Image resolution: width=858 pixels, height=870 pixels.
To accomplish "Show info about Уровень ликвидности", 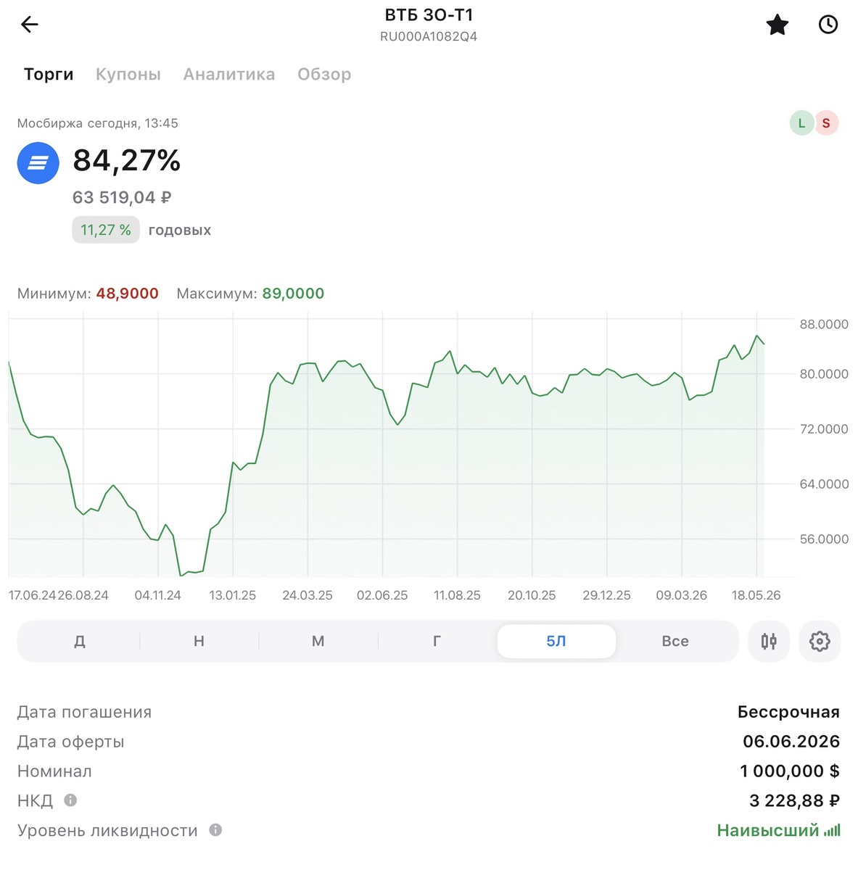I will pos(215,830).
